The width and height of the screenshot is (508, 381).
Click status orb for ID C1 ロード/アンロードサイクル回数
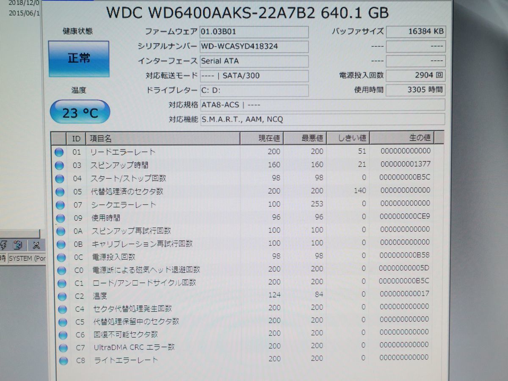tap(62, 283)
